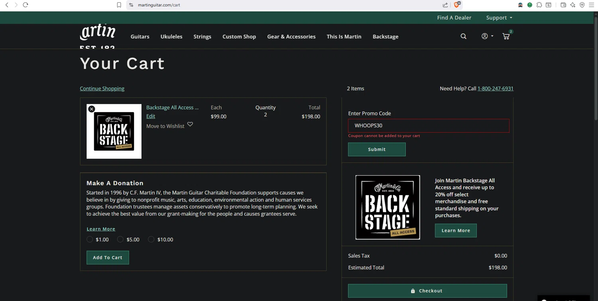This screenshot has width=598, height=301.
Task: Submit the promo code
Action: [377, 150]
